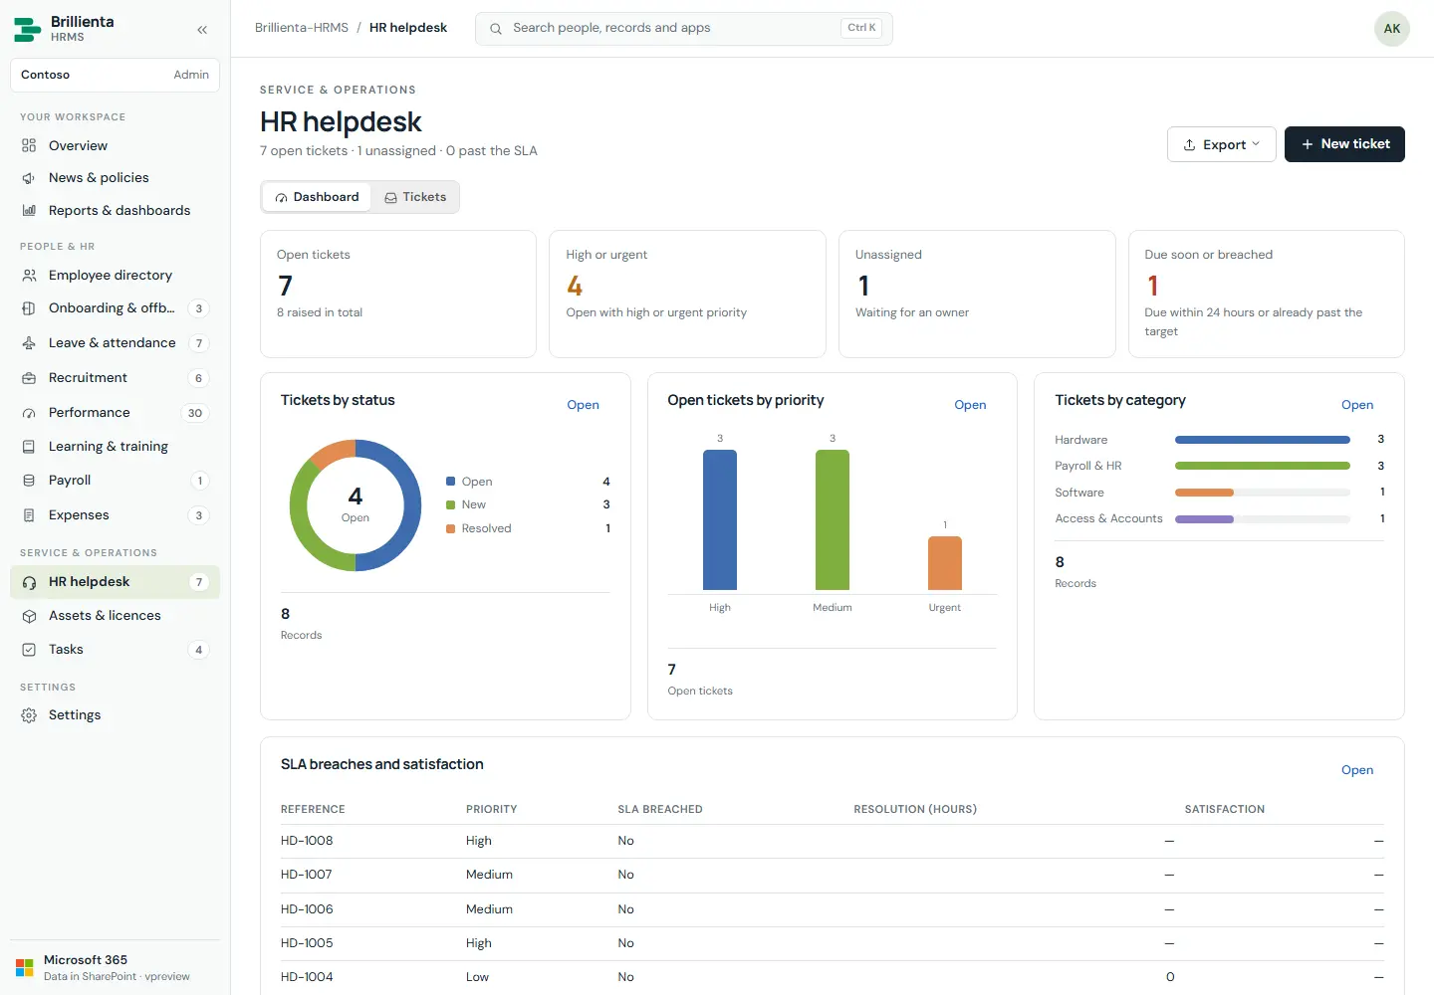Click the Leave & attendance icon
Viewport: 1434px width, 995px height.
click(x=29, y=343)
